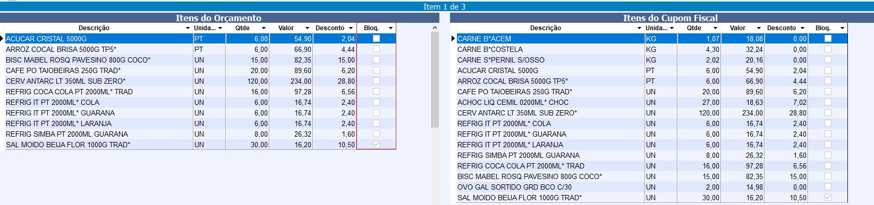Toggle Bloq. checkbox for SAL MOIDO in Orçamento
874x205 pixels.
coord(376,145)
